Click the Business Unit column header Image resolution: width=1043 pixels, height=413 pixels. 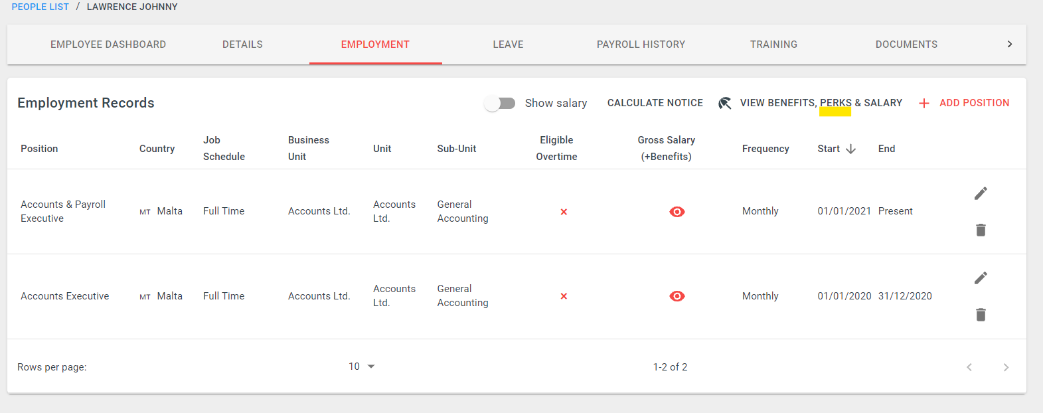click(309, 148)
